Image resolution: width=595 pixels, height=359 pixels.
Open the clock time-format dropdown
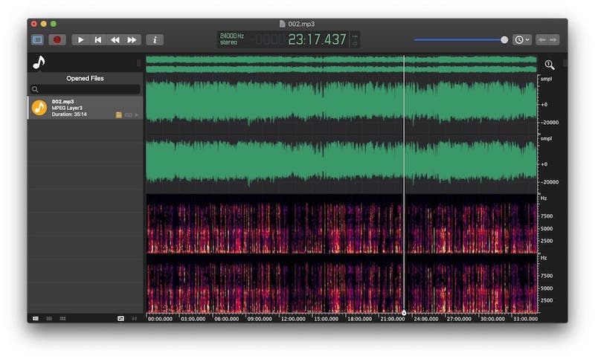pos(522,39)
